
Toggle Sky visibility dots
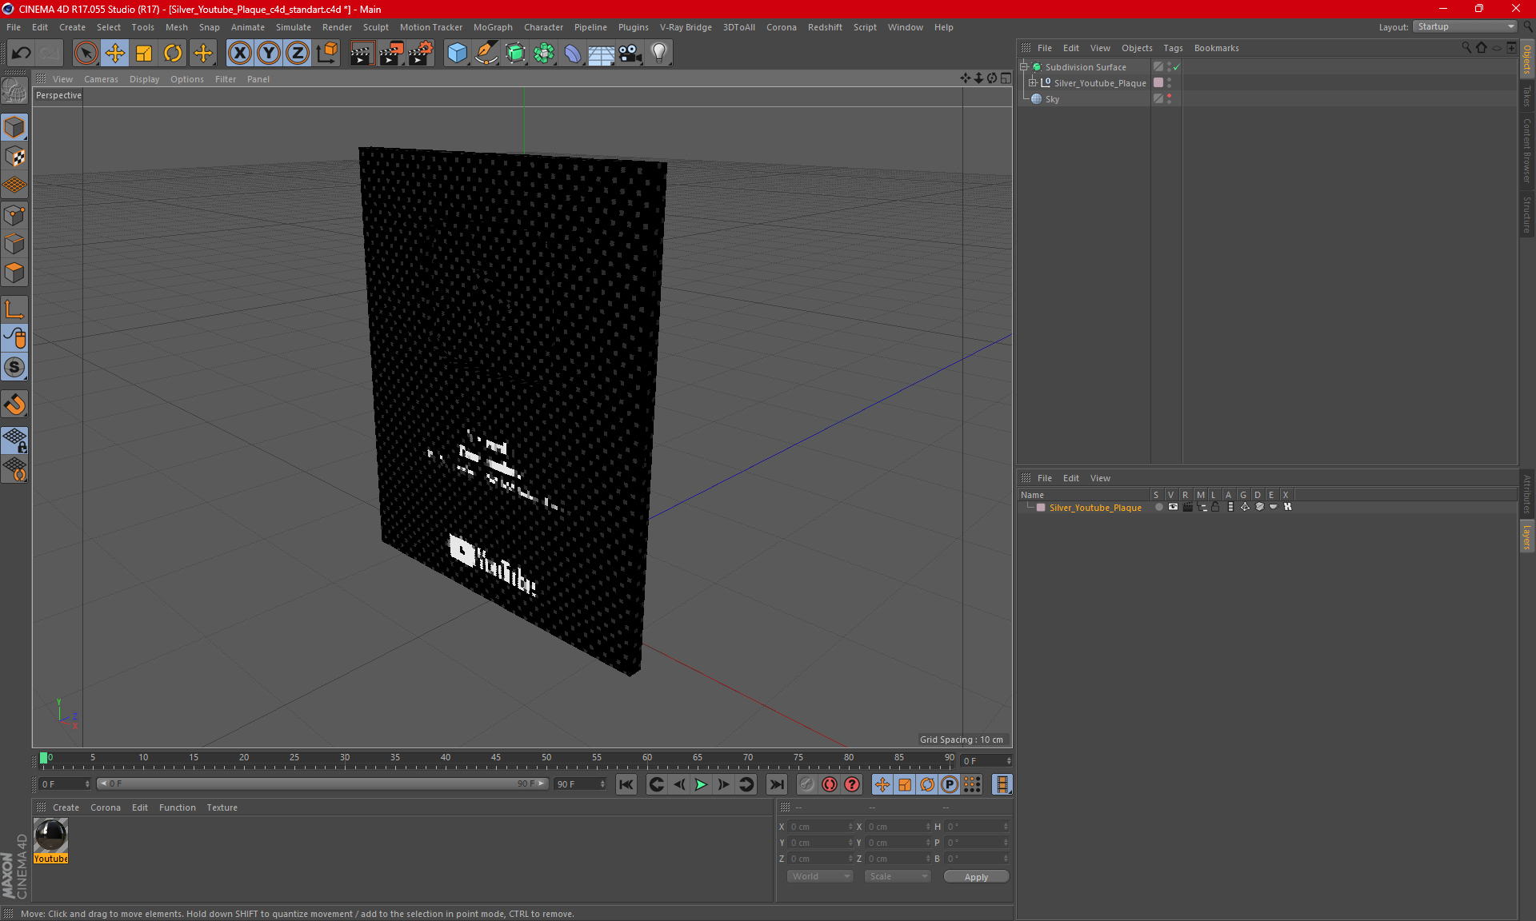tap(1169, 98)
